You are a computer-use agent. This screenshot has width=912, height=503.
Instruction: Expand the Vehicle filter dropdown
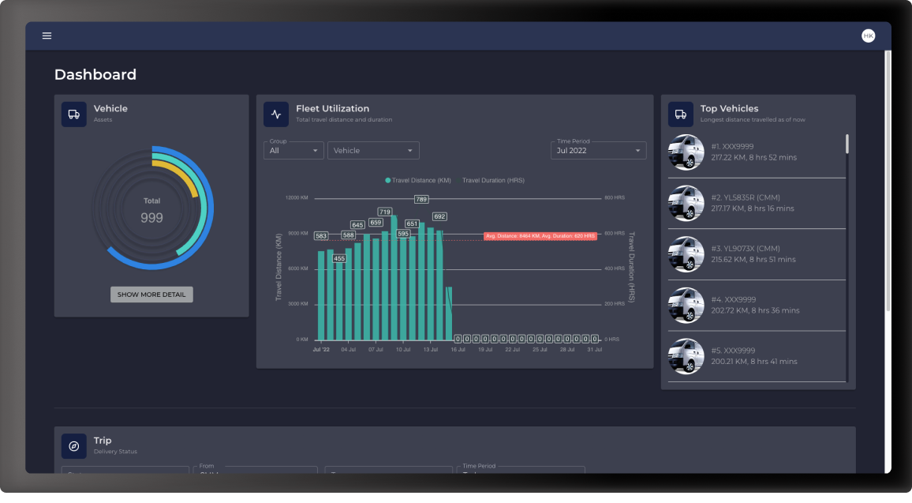click(x=373, y=150)
